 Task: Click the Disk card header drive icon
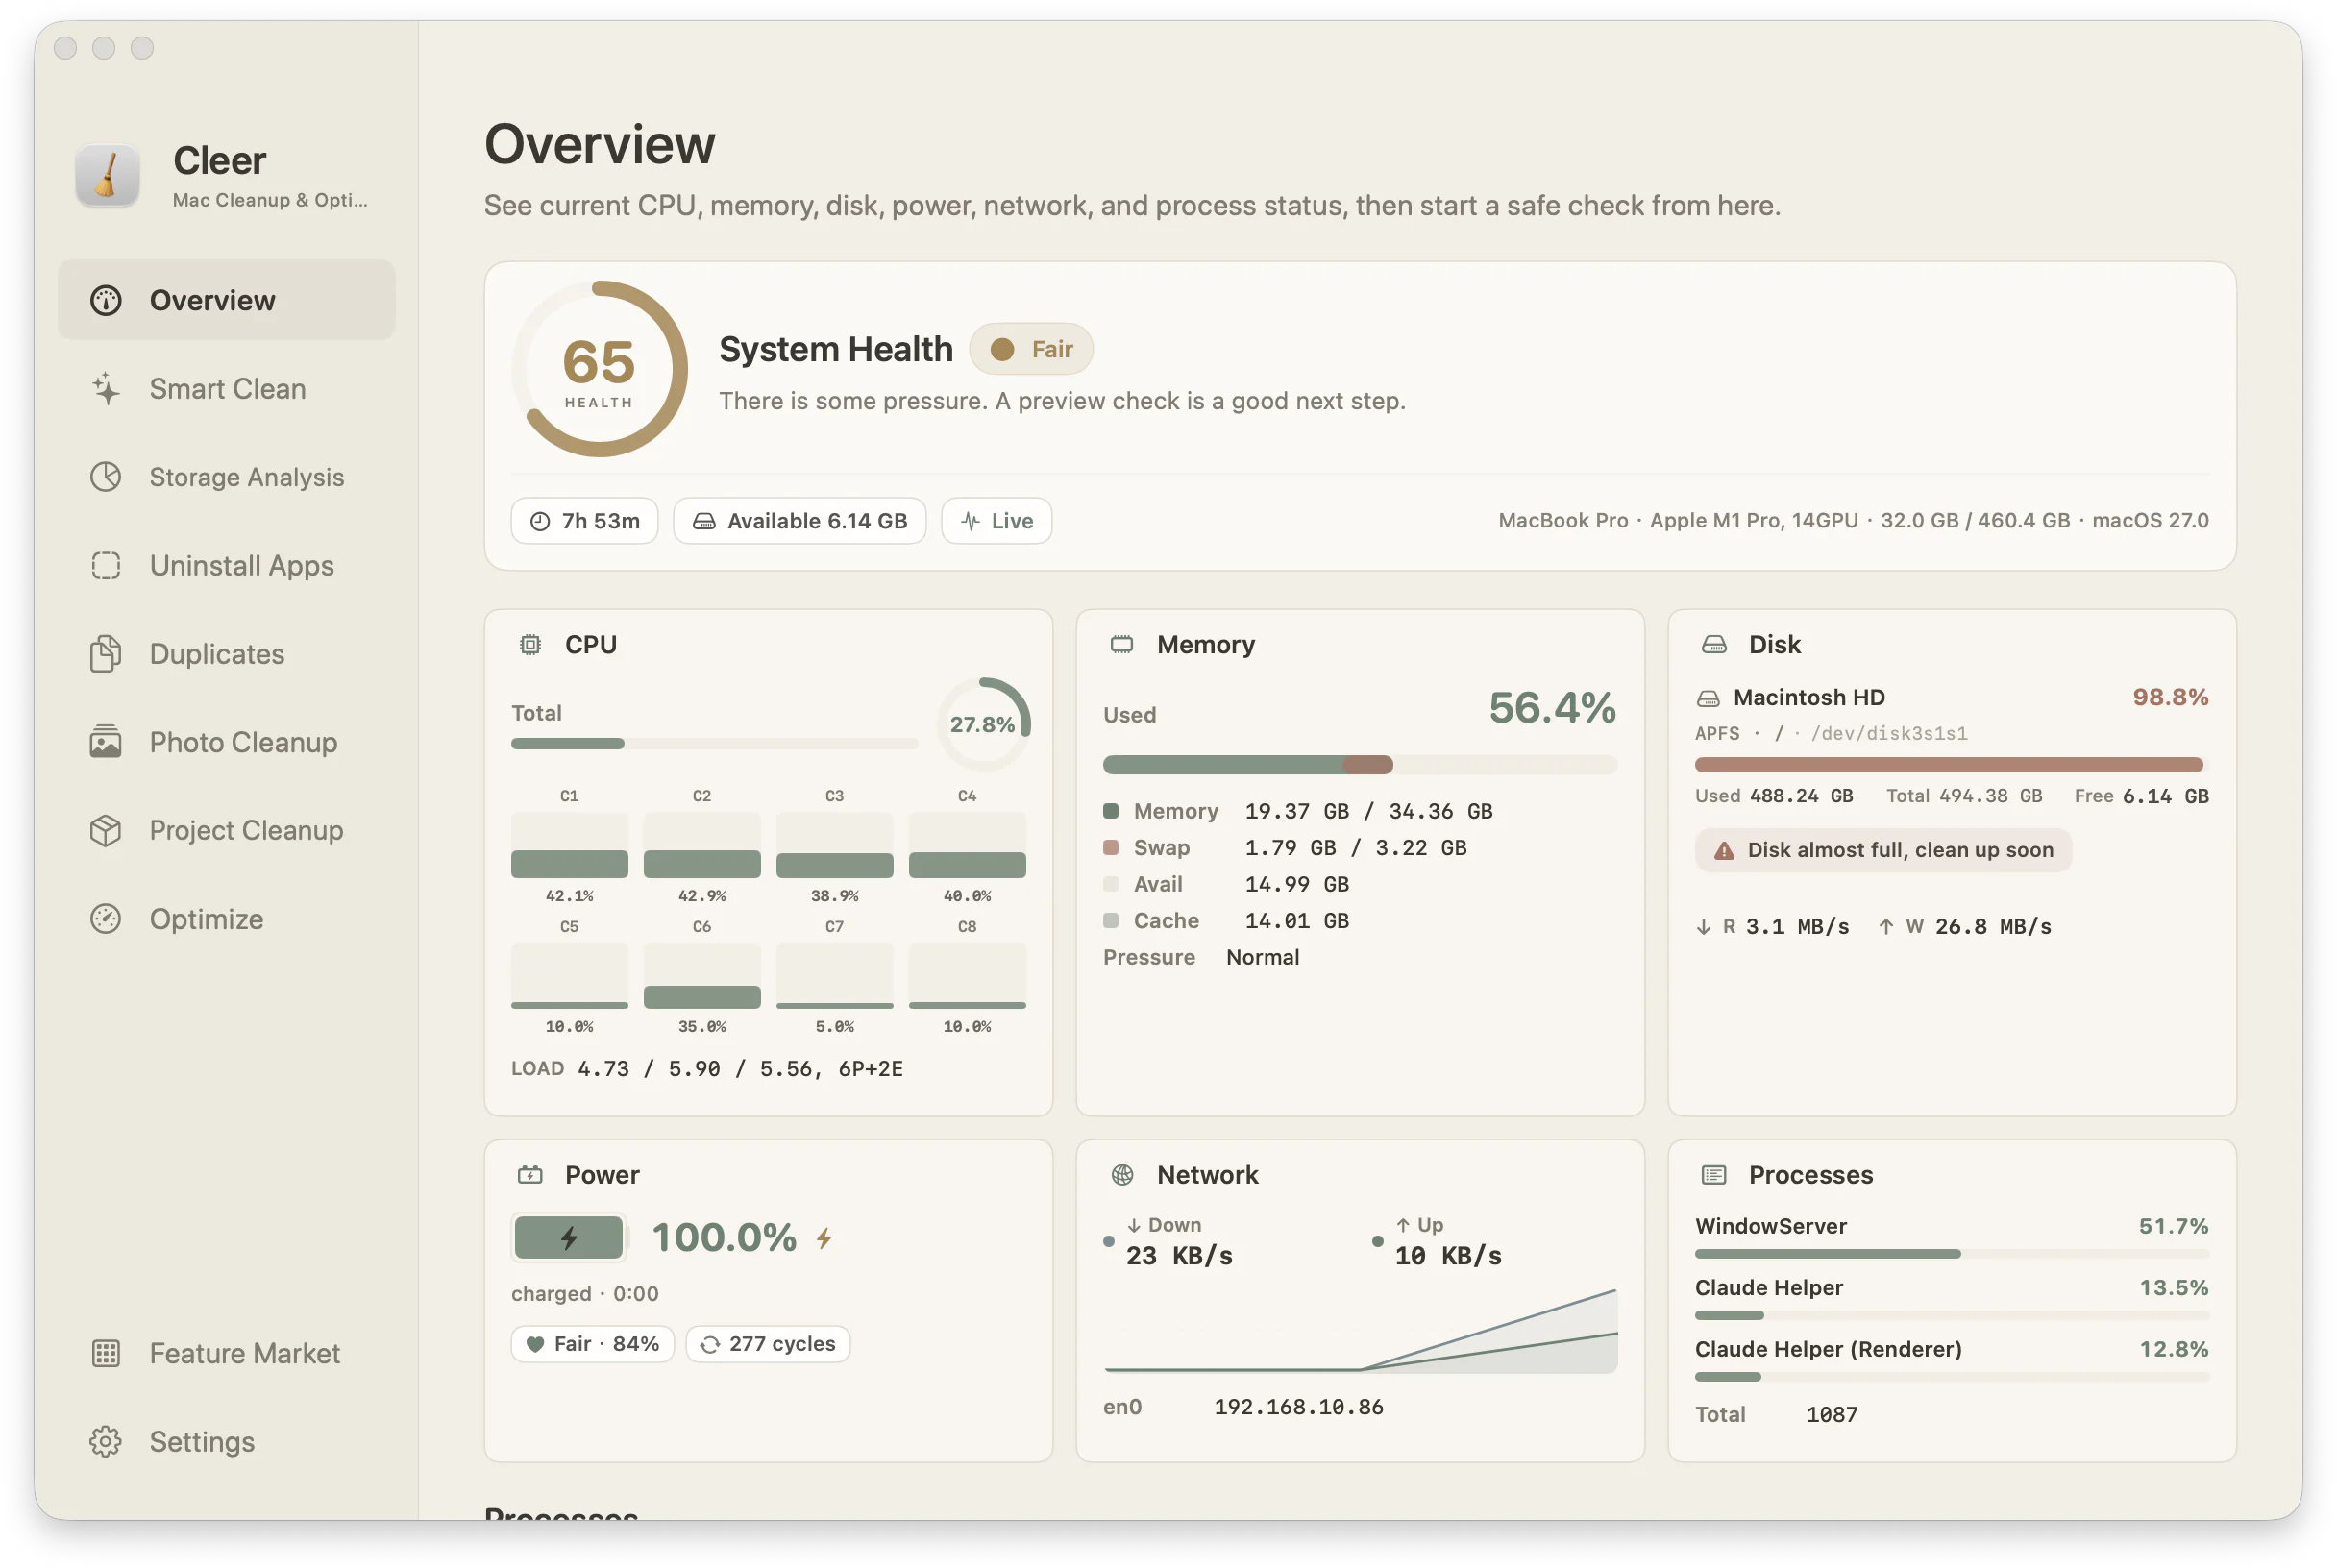click(x=1713, y=644)
